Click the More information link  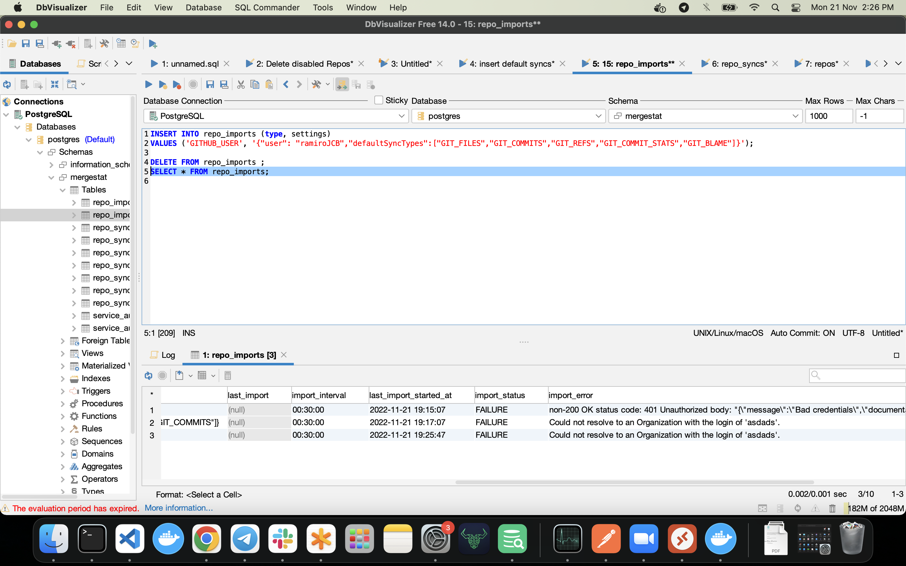(179, 508)
